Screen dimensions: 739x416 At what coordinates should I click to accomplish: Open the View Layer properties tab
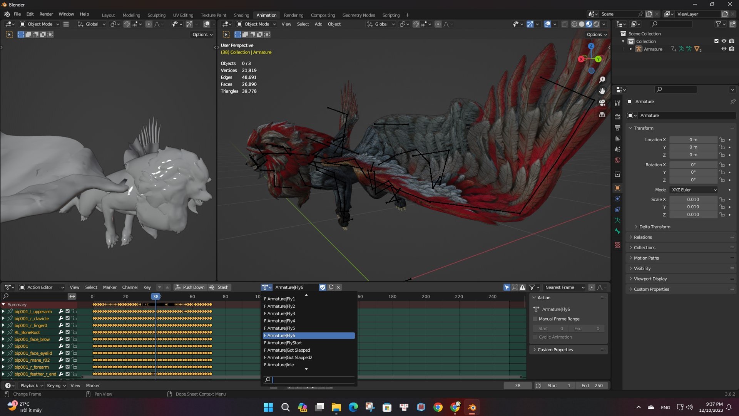point(617,138)
